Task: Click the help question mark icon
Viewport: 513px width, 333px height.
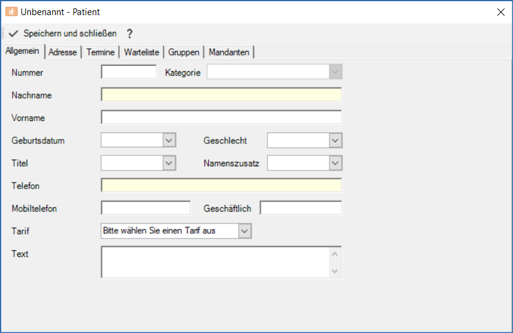Action: pos(129,34)
